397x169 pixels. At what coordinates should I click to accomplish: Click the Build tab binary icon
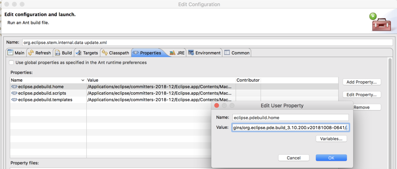tap(58, 53)
